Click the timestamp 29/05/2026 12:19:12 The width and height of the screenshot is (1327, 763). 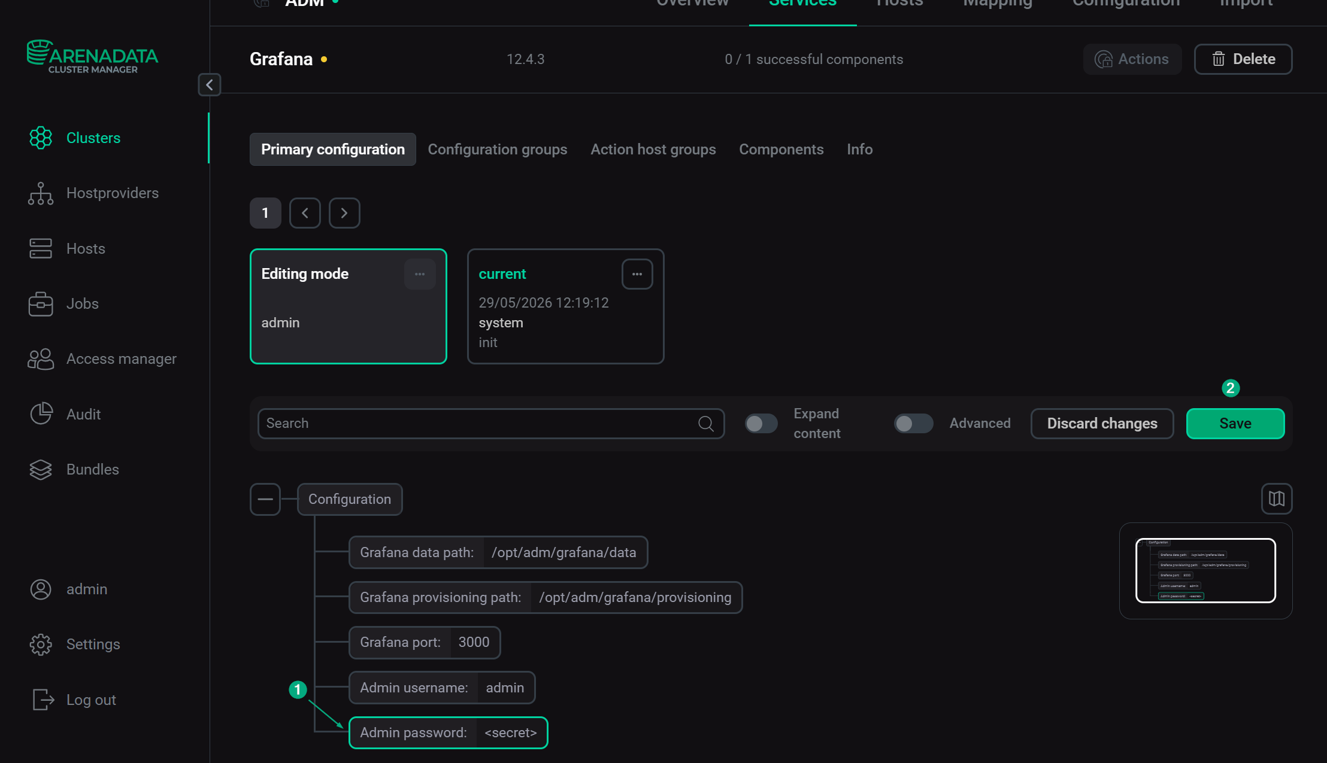(x=544, y=303)
